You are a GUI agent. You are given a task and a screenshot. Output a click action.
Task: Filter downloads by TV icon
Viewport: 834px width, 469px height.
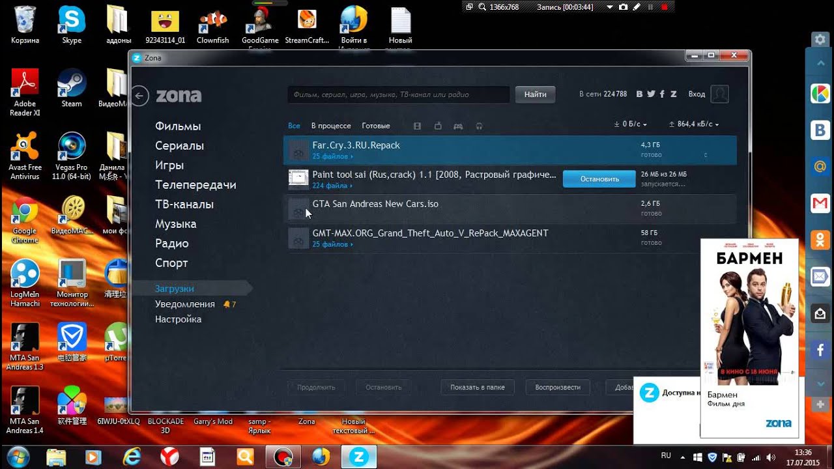[x=438, y=126]
